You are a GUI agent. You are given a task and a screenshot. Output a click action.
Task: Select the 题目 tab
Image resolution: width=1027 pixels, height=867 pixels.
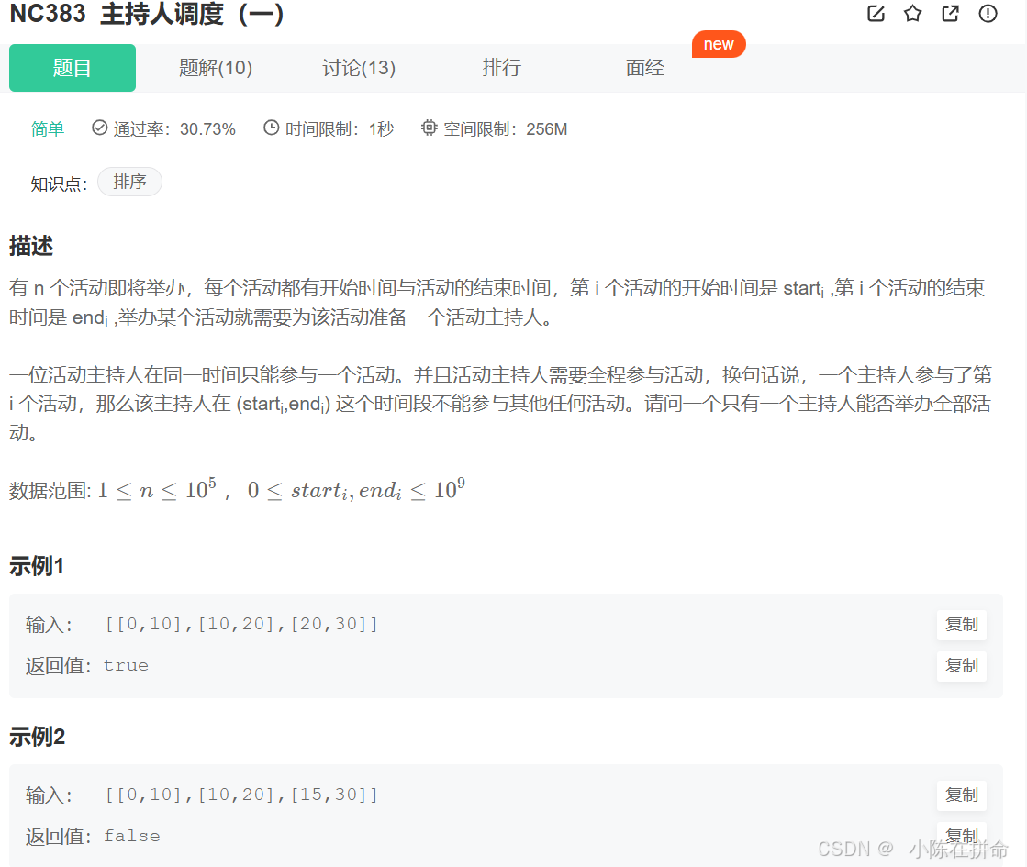pyautogui.click(x=73, y=68)
